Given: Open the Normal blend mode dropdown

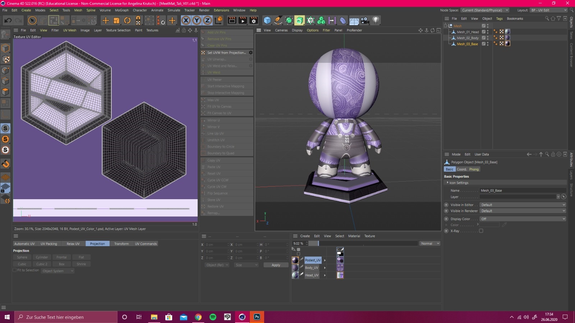Looking at the screenshot, I should [x=430, y=244].
